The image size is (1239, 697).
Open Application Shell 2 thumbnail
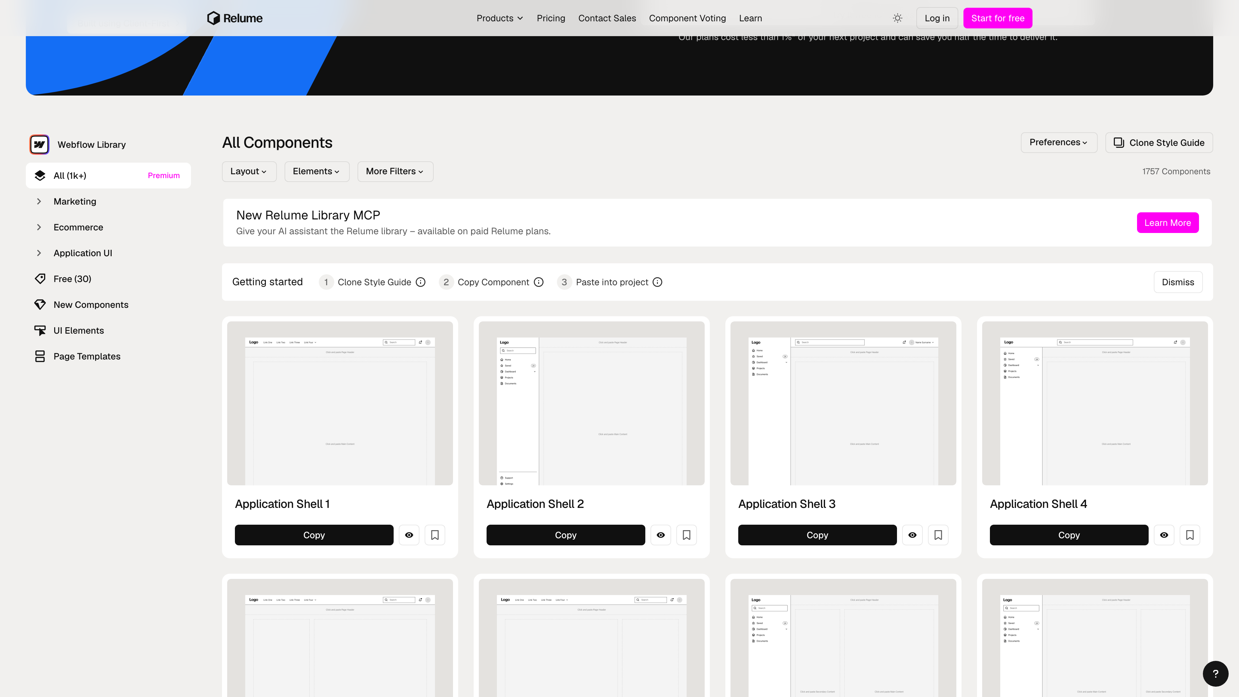tap(592, 403)
